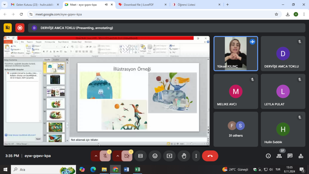The image size is (309, 174).
Task: Open the meeting details info icon
Action: [268, 156]
